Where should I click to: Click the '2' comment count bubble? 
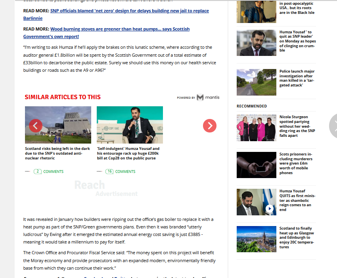[x=38, y=171]
